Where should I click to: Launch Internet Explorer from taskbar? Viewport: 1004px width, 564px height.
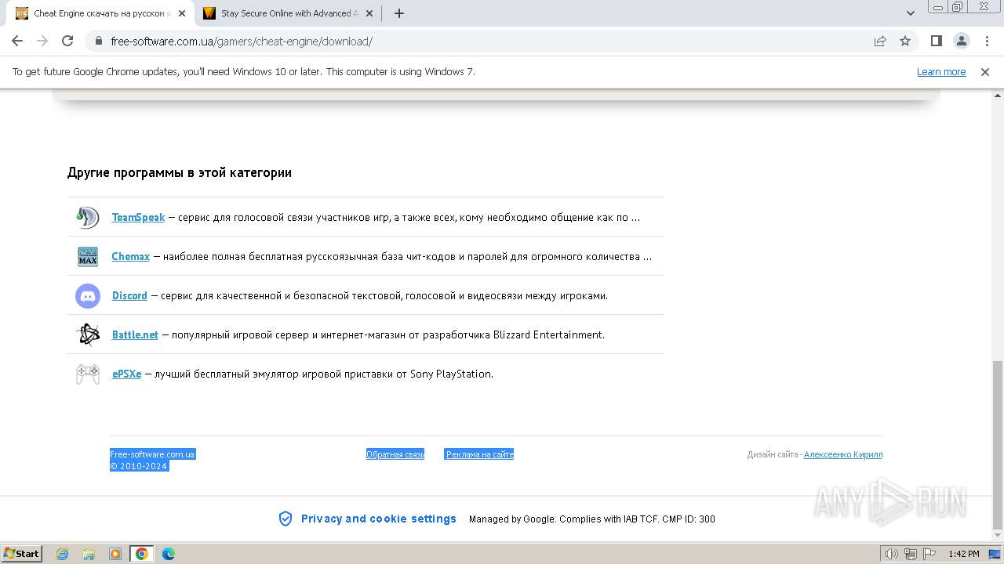(62, 554)
